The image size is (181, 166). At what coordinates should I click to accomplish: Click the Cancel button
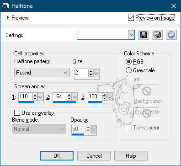click(x=94, y=156)
